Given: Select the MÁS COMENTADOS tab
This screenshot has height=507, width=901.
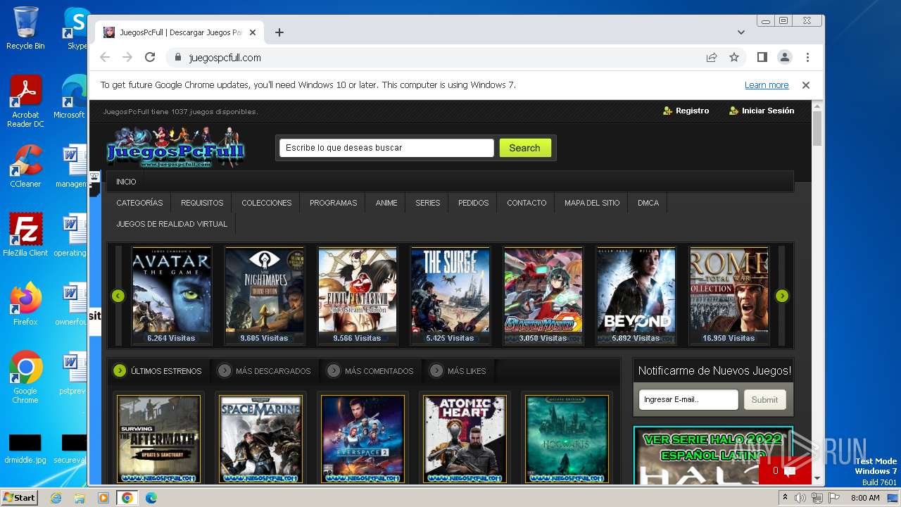Looking at the screenshot, I should tap(371, 370).
